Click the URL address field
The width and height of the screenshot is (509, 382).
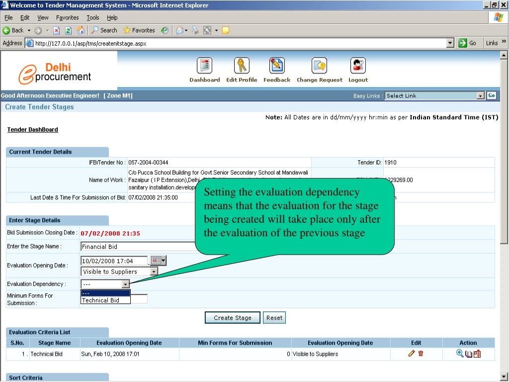[240, 43]
